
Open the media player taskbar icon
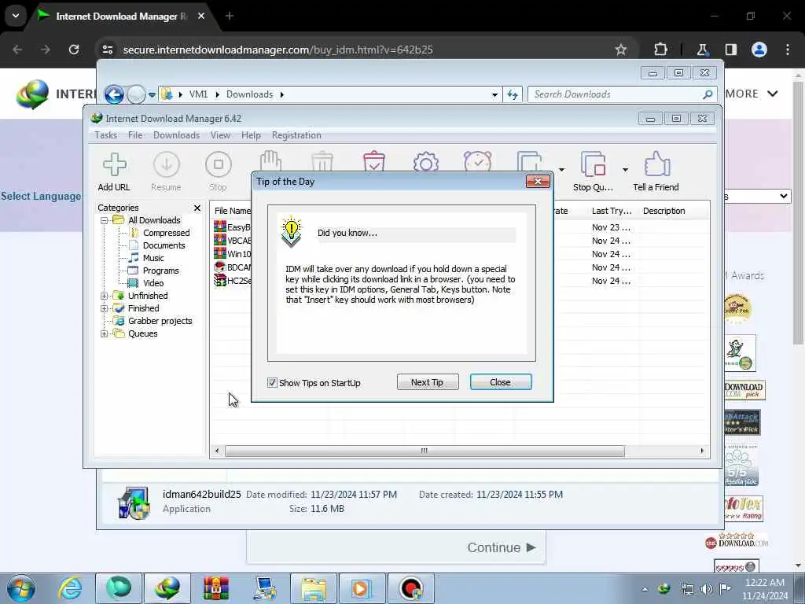(361, 588)
